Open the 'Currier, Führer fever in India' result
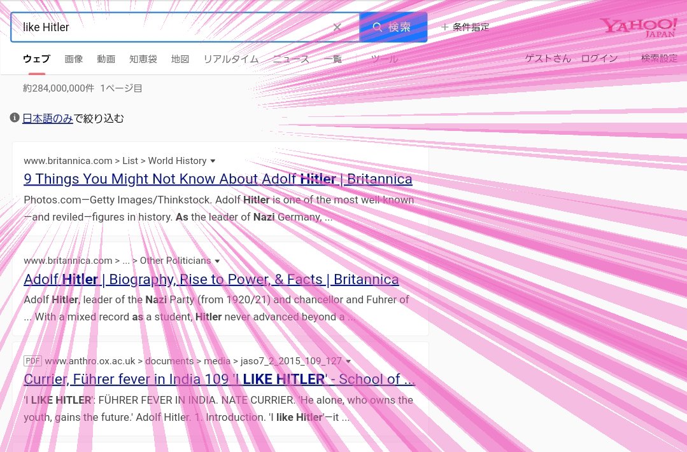The image size is (687, 452). [x=219, y=379]
